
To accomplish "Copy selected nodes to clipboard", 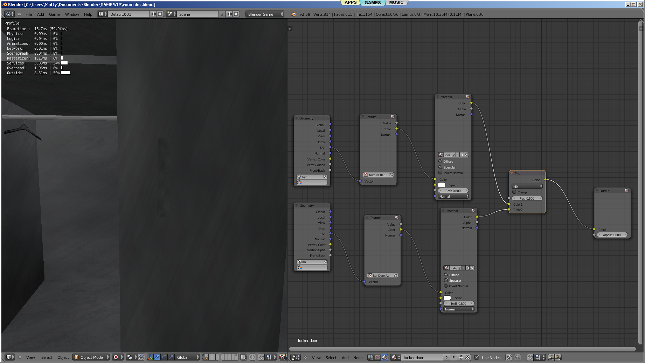I will 551,357.
